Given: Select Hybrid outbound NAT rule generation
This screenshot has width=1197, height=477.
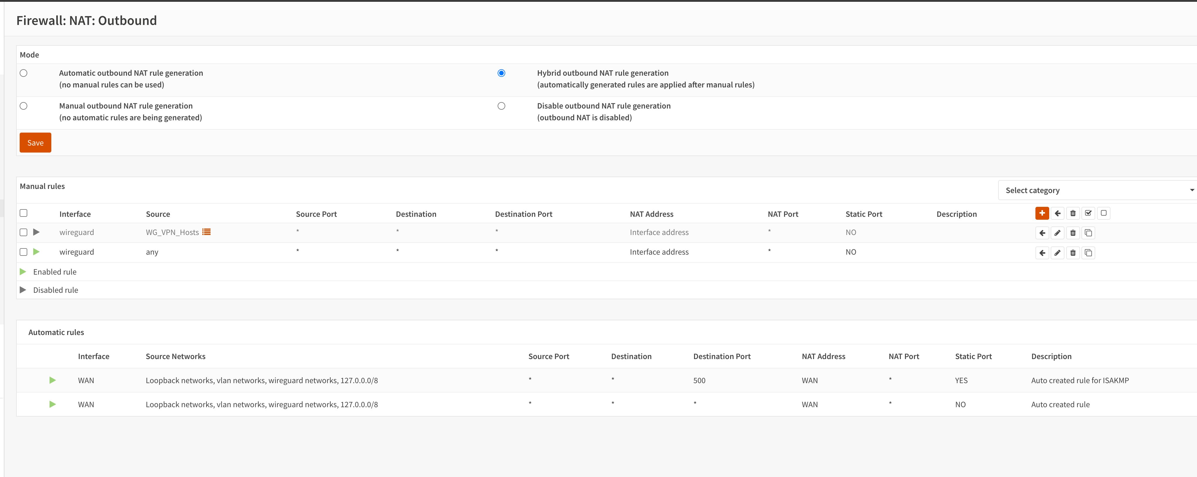Looking at the screenshot, I should 501,73.
